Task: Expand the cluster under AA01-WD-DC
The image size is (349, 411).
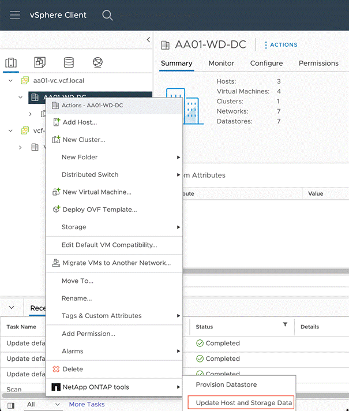Action: click(x=30, y=114)
